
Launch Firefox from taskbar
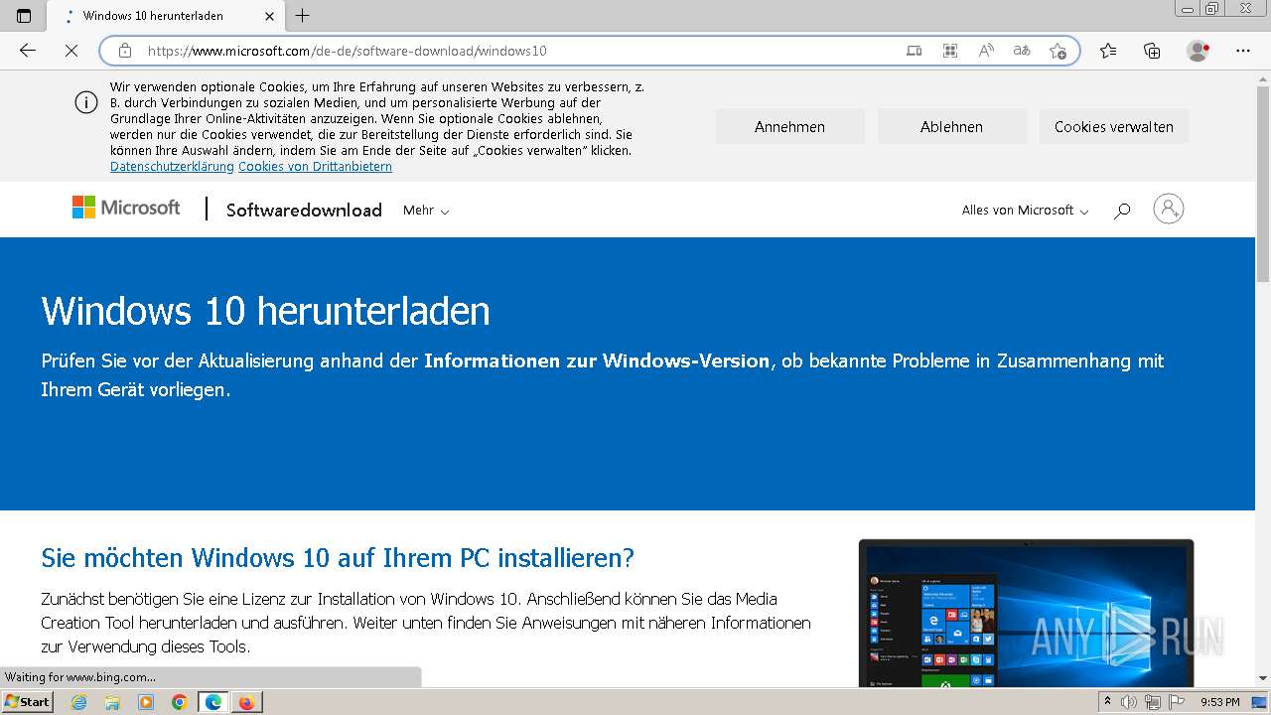[246, 702]
